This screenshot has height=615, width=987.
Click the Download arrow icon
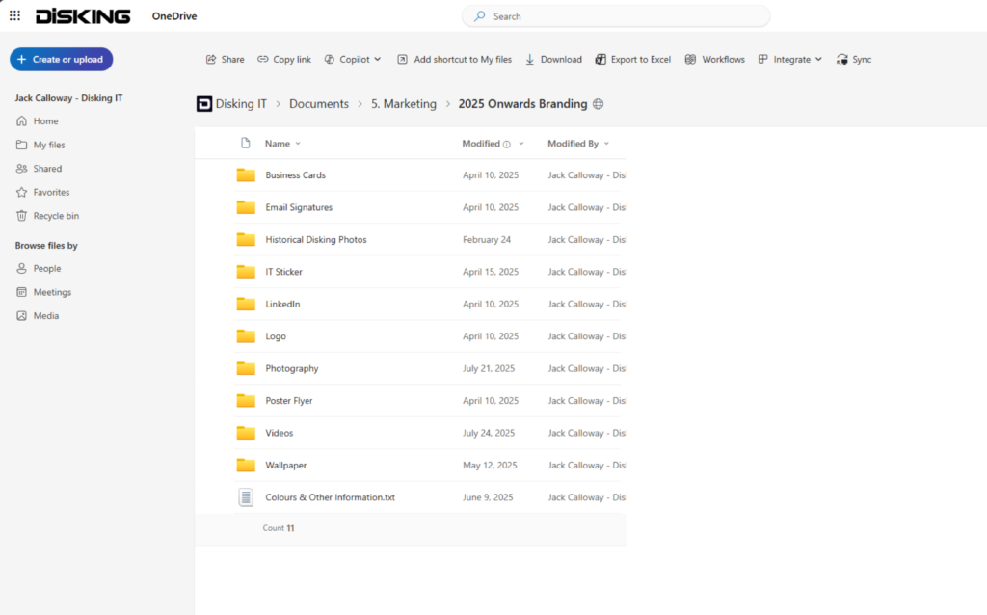point(529,59)
